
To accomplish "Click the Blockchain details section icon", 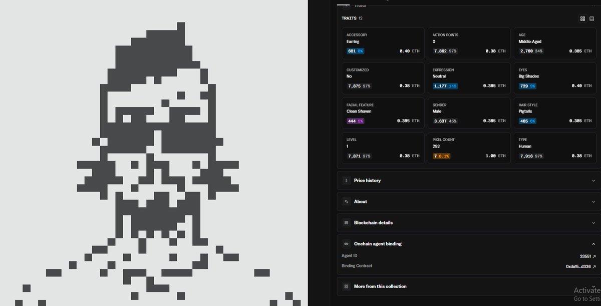I will click(x=346, y=222).
